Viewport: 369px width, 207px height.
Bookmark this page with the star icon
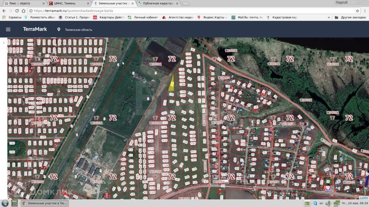click(x=357, y=11)
